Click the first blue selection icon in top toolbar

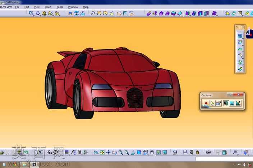click(x=31, y=13)
